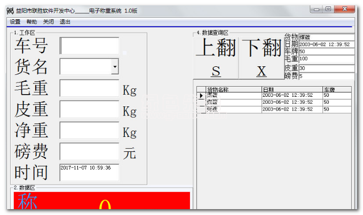Select the first row marker arrow
The height and width of the screenshot is (215, 363).
[x=201, y=96]
